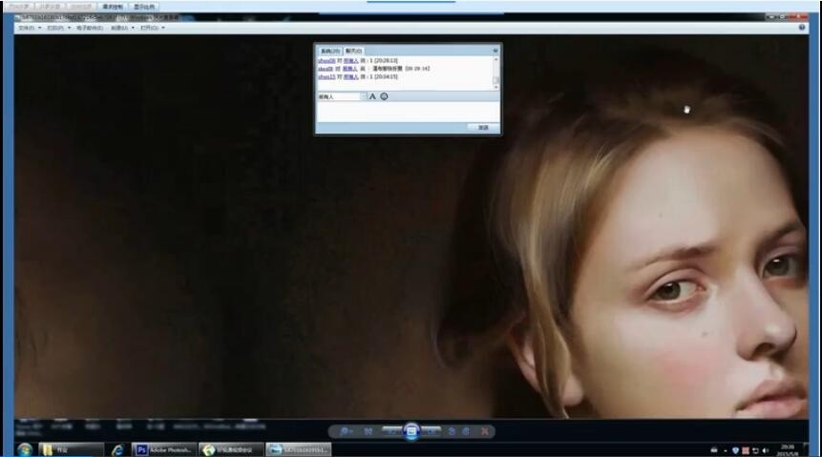Image resolution: width=822 pixels, height=457 pixels.
Task: Open the 刻录(U) menu
Action: 122,28
